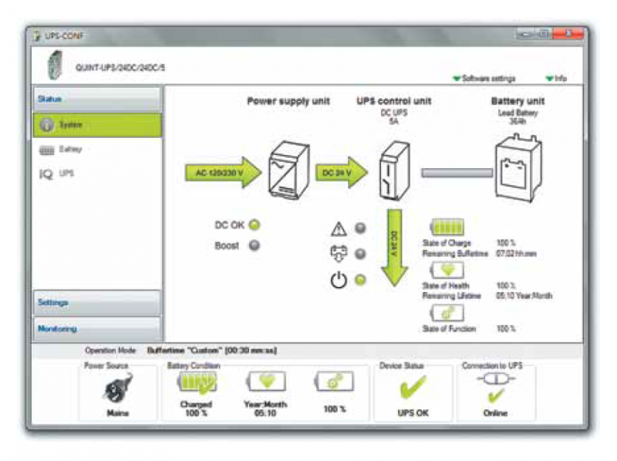The image size is (617, 461).
Task: Click the State of Charge battery icon
Action: [447, 227]
